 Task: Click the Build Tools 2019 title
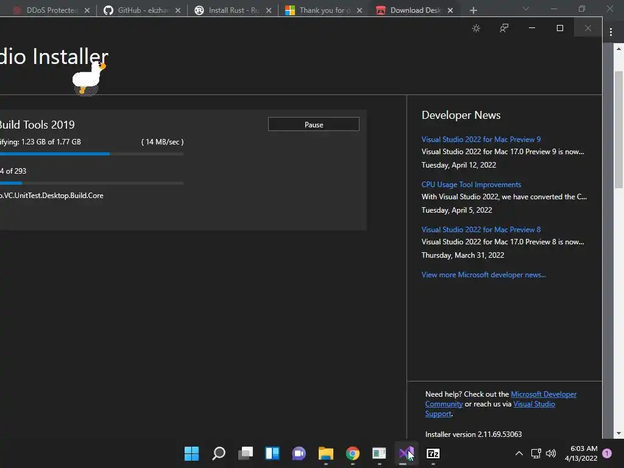[37, 124]
